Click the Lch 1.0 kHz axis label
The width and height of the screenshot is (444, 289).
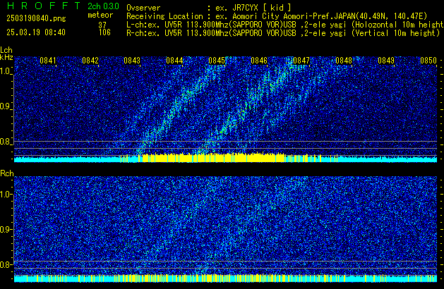6,71
